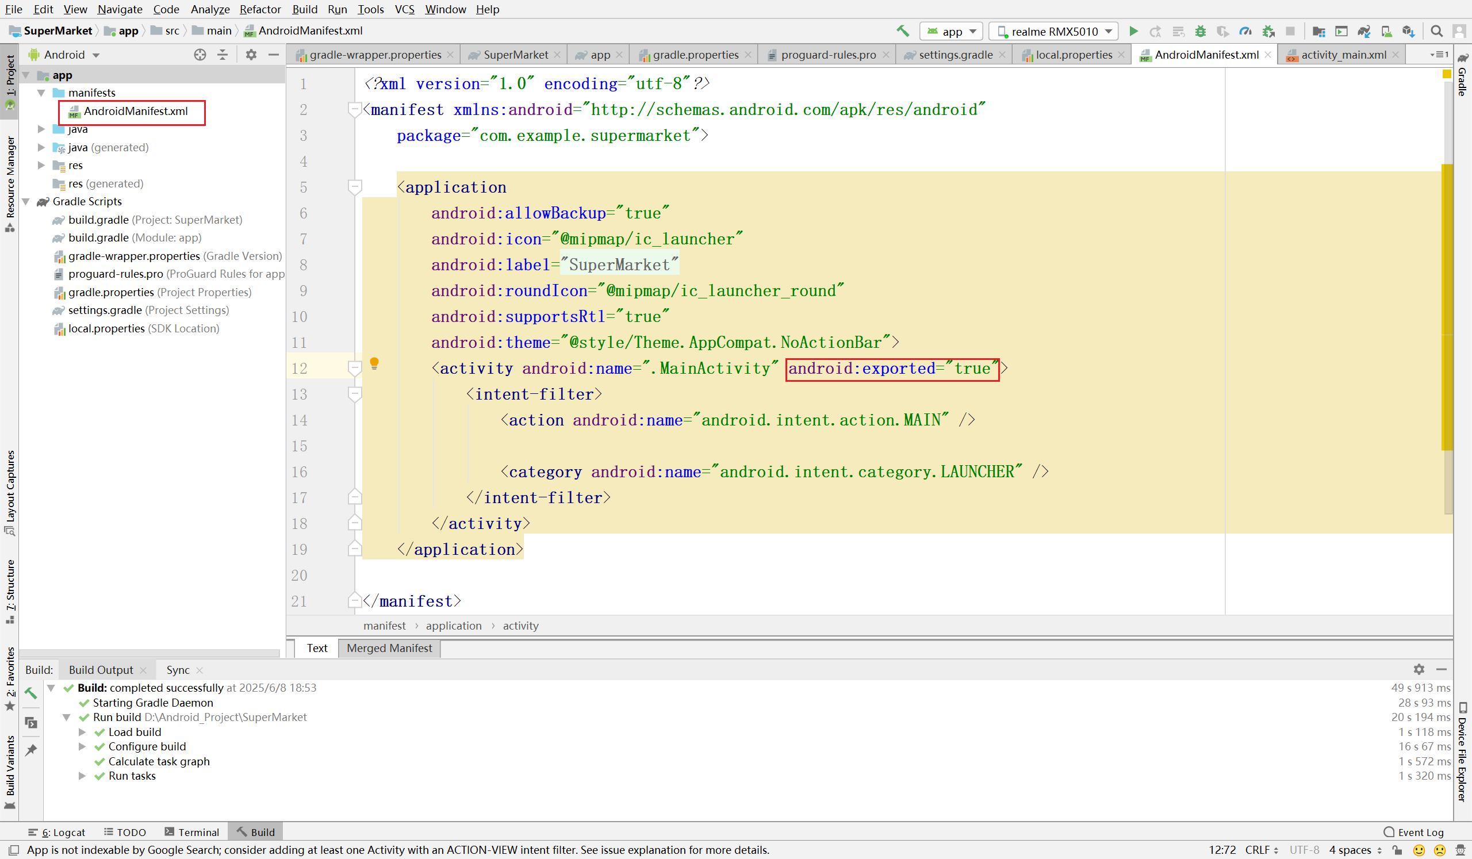Screen dimensions: 1472x859
Task: Click the read-only lock icon in status bar
Action: click(x=1397, y=850)
